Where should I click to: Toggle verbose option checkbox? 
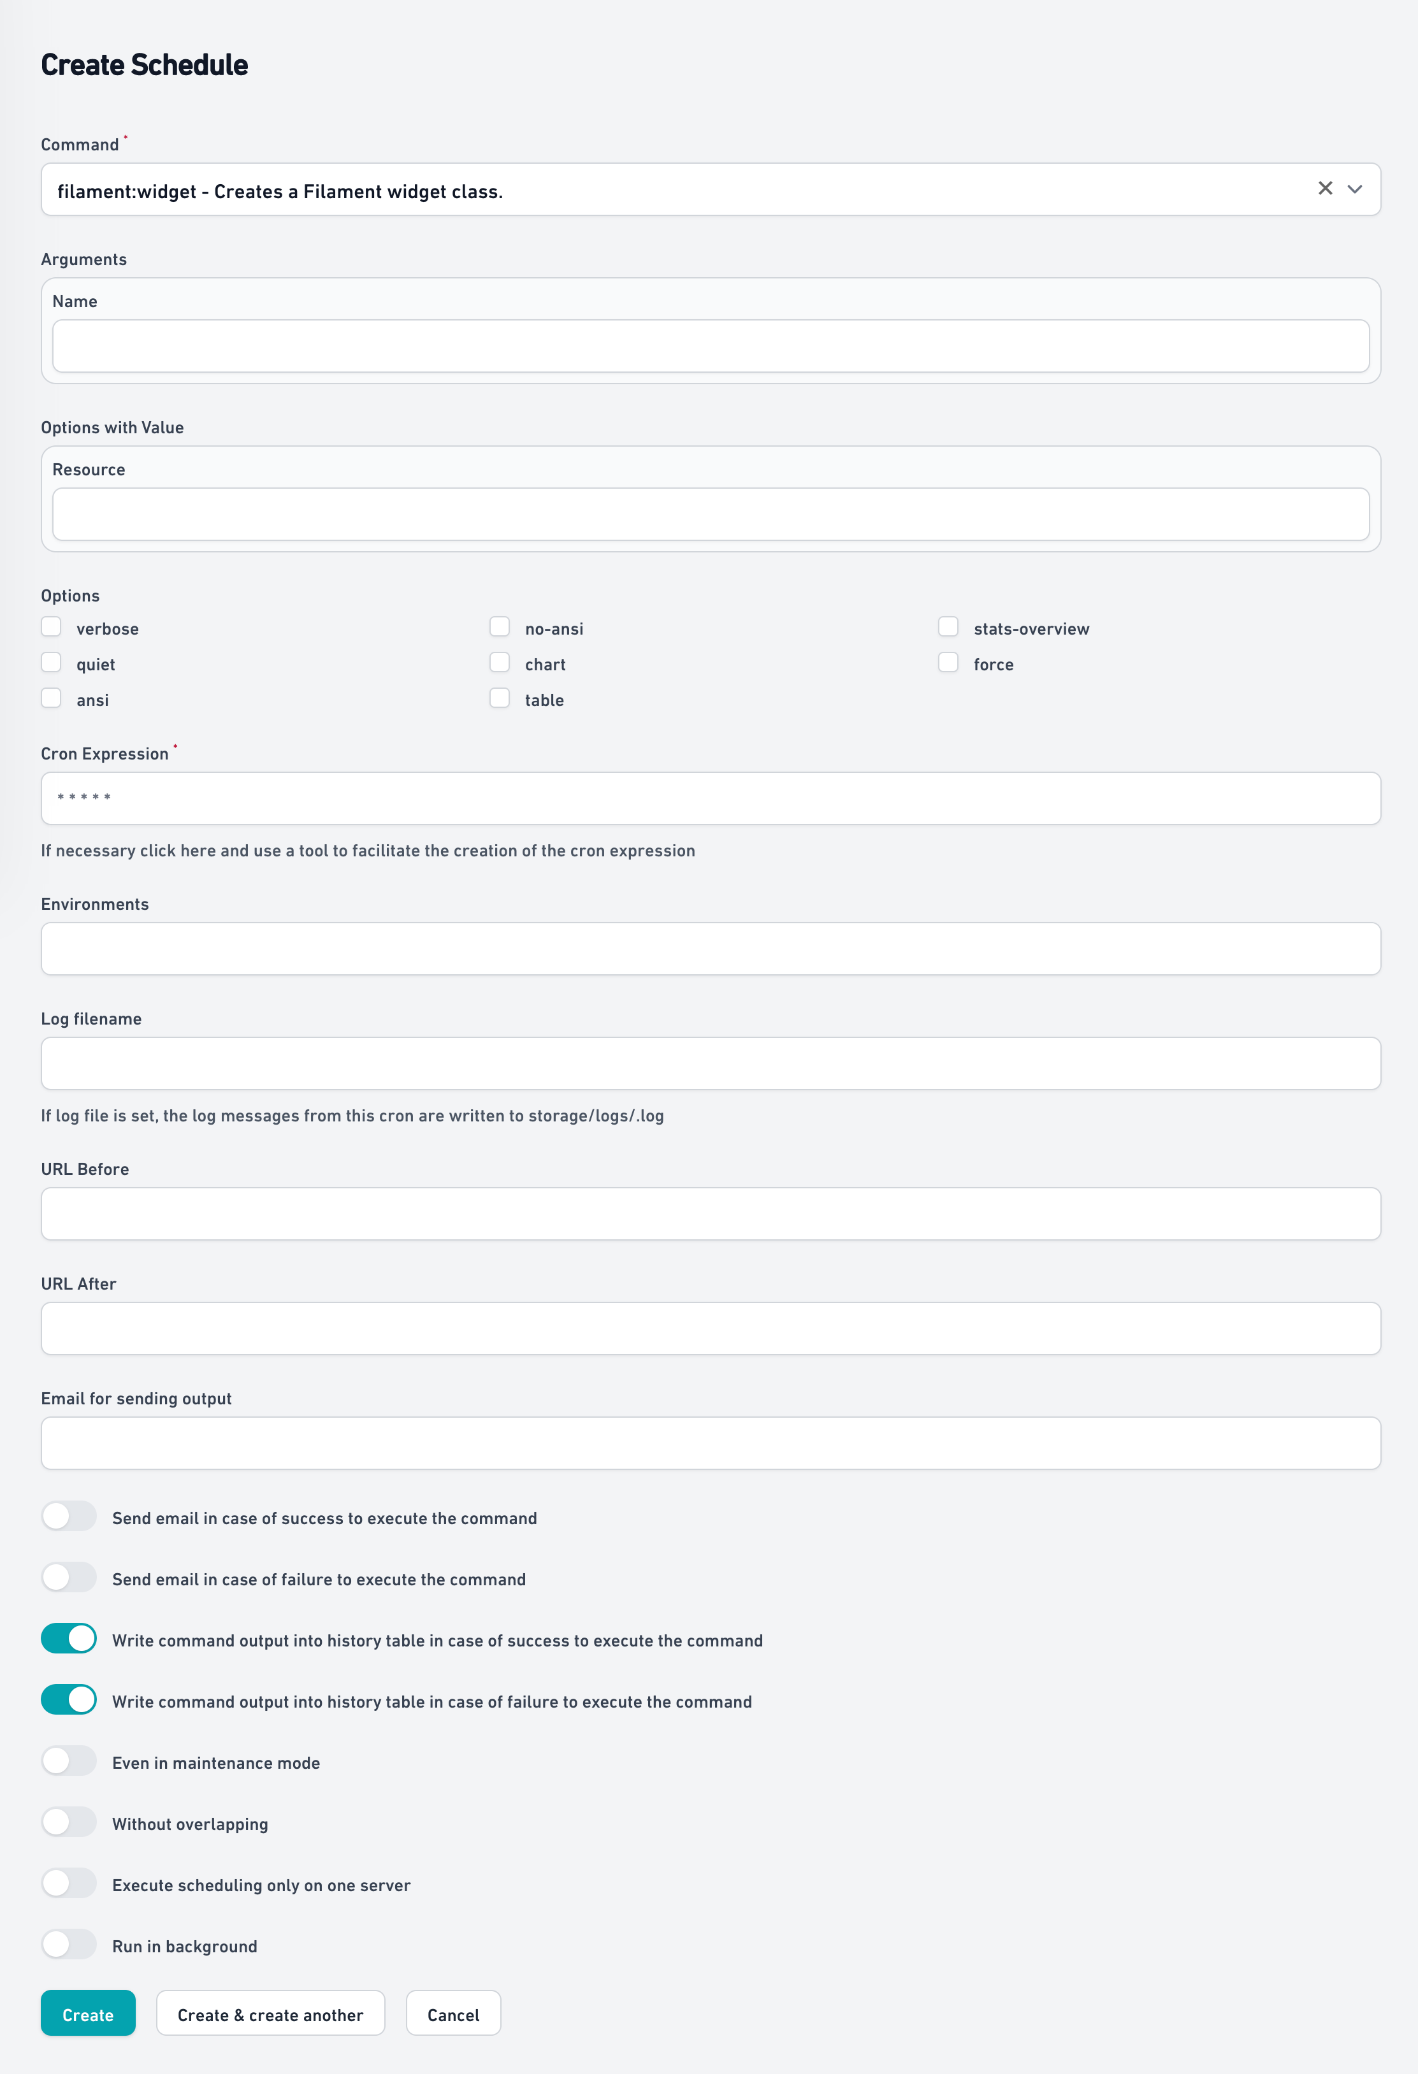[54, 627]
